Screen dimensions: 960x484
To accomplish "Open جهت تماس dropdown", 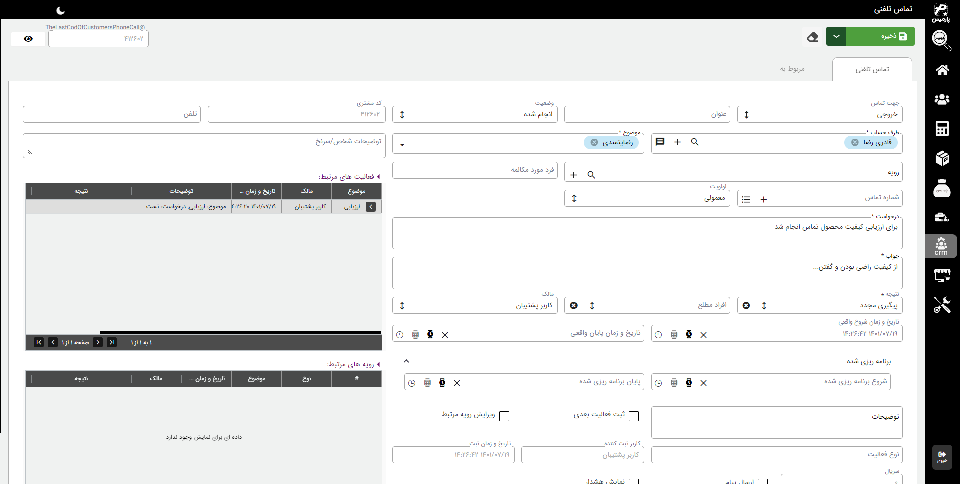I will click(747, 115).
